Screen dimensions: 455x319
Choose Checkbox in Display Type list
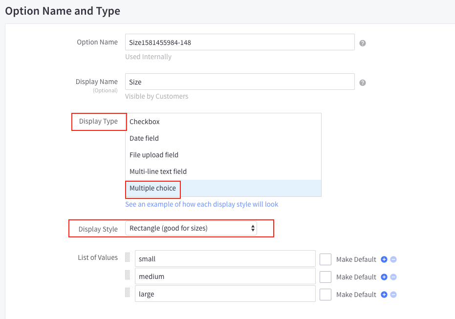pyautogui.click(x=145, y=122)
